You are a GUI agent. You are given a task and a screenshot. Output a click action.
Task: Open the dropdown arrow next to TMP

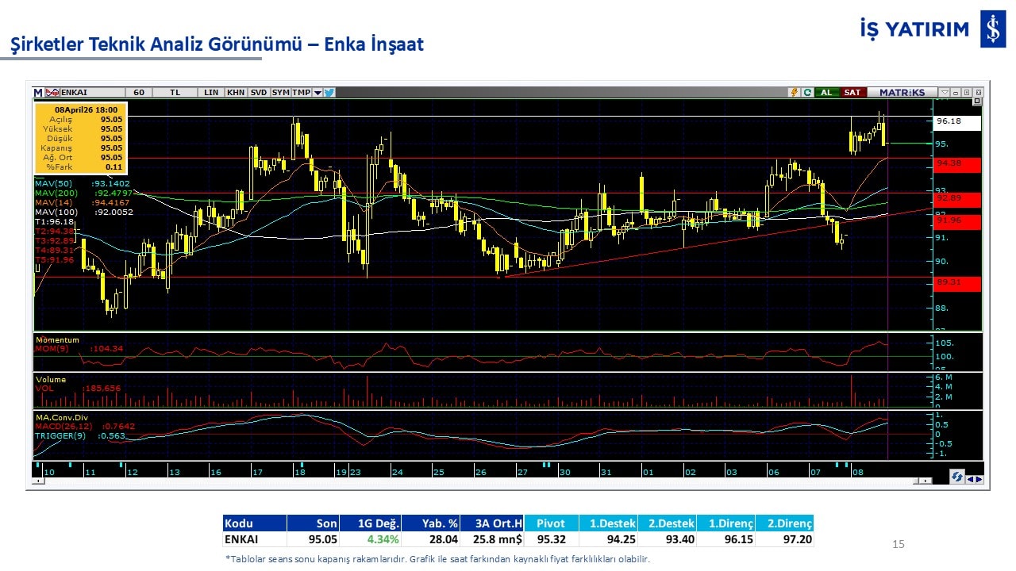click(x=317, y=93)
